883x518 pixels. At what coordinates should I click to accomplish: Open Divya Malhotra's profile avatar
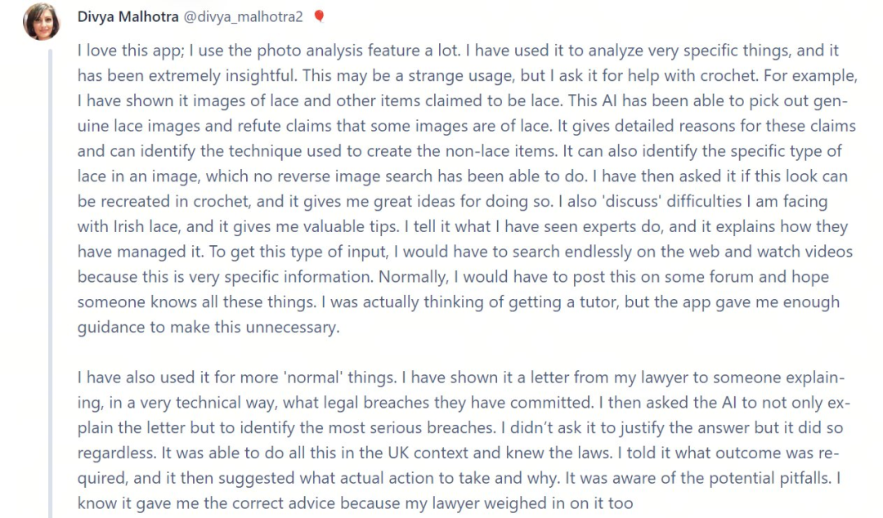(x=41, y=21)
